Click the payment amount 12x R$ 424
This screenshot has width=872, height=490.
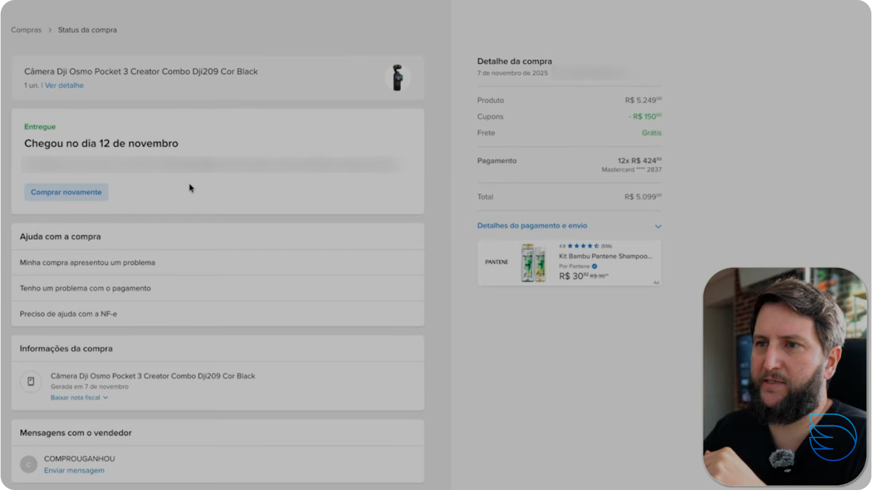640,160
